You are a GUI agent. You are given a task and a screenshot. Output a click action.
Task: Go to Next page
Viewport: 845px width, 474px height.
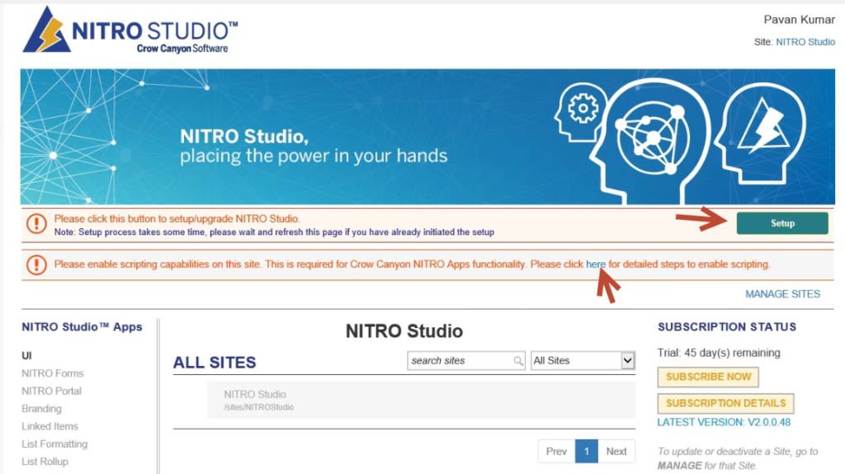click(x=616, y=452)
